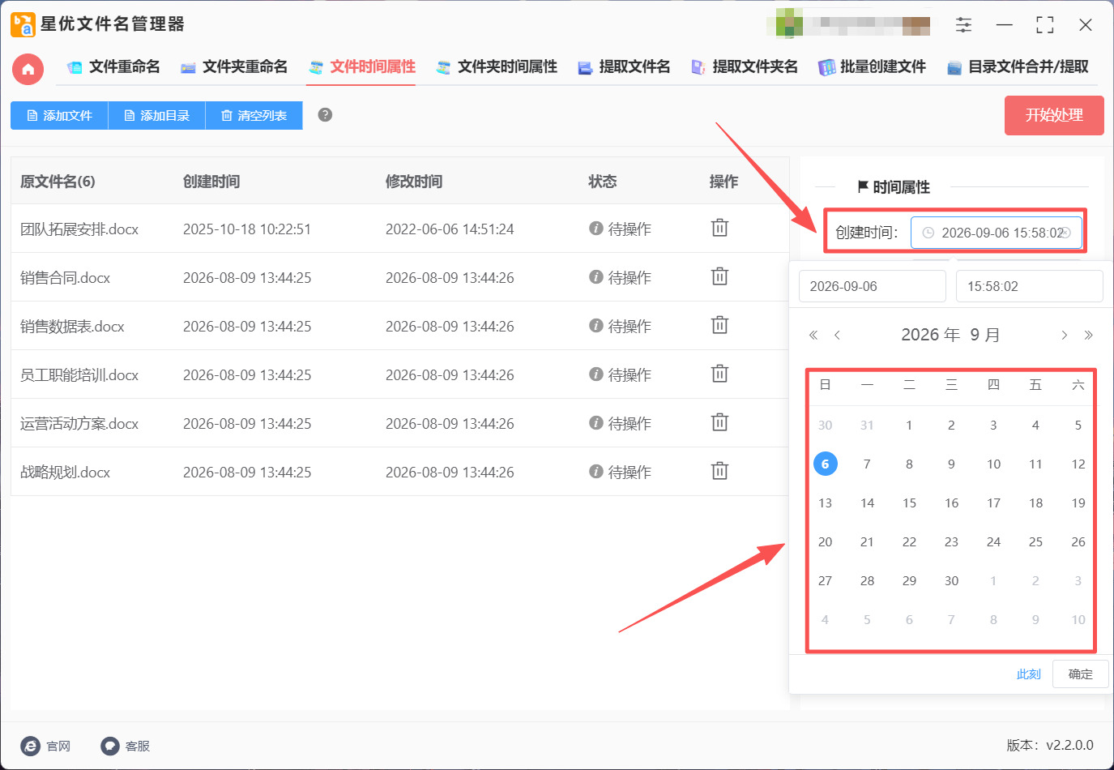
Task: Pick day 12 in calendar
Action: tap(1078, 464)
